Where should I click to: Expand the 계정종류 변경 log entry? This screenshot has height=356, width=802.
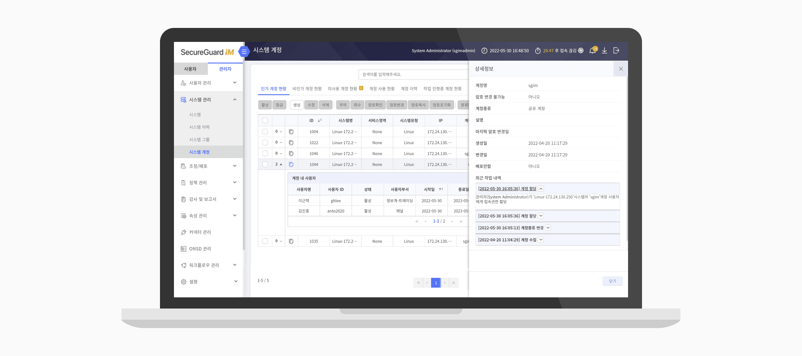(548, 228)
